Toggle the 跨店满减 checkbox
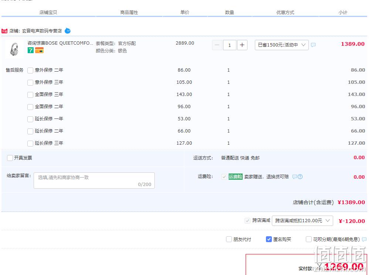This screenshot has width=369, height=275. [x=247, y=221]
